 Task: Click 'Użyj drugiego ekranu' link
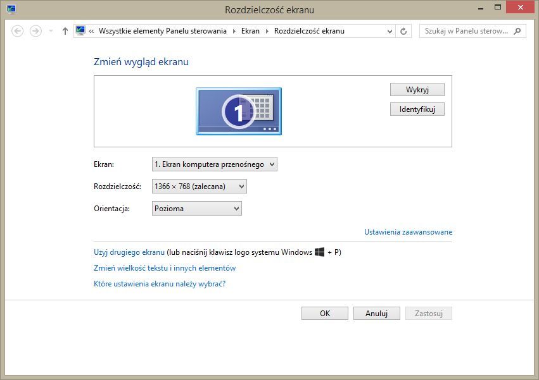[129, 252]
